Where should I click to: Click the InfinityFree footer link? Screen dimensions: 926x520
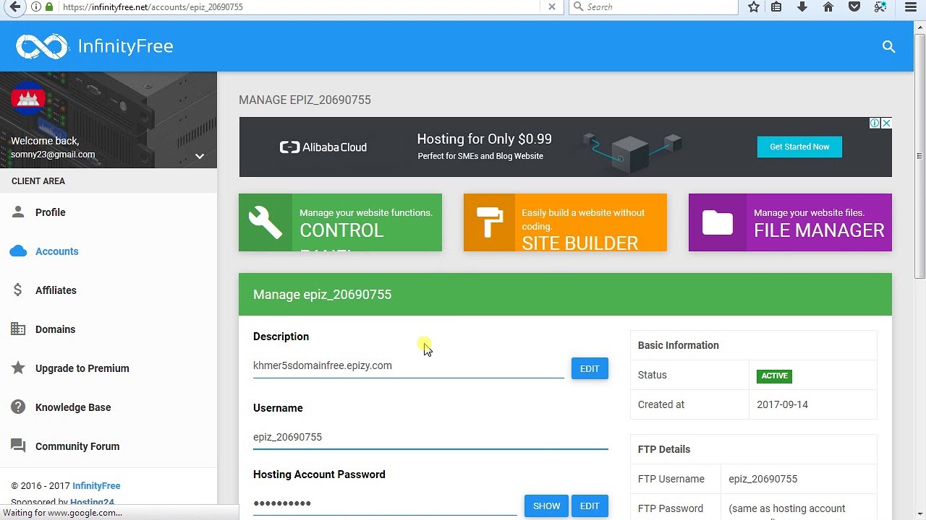point(96,486)
